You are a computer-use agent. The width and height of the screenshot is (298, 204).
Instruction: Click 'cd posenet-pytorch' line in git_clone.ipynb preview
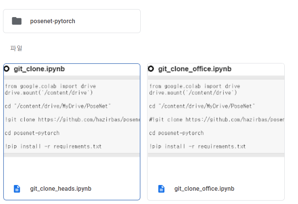click(x=32, y=133)
